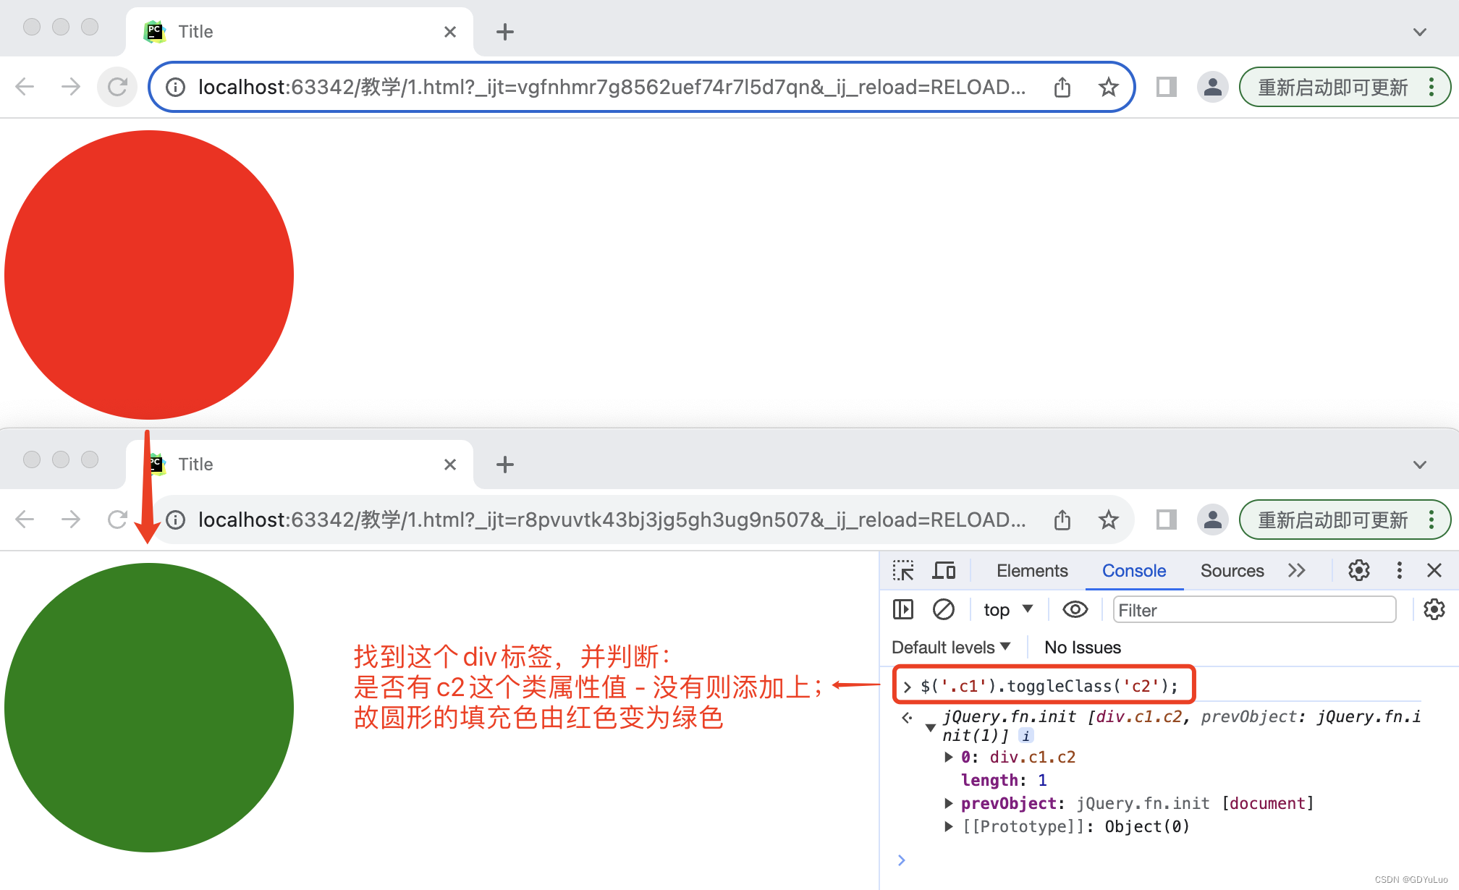Click share icon in lower address bar
Screen dimensions: 1459x890
point(1062,520)
